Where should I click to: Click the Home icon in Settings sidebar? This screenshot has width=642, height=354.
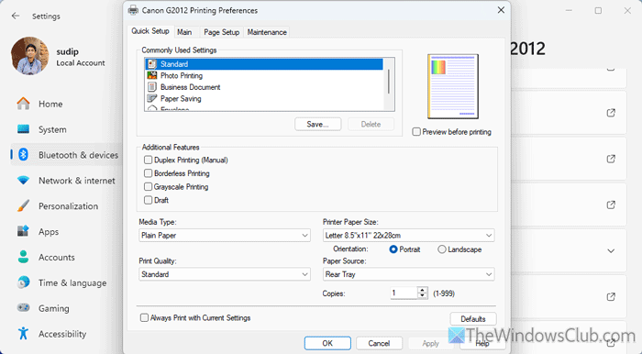click(23, 104)
